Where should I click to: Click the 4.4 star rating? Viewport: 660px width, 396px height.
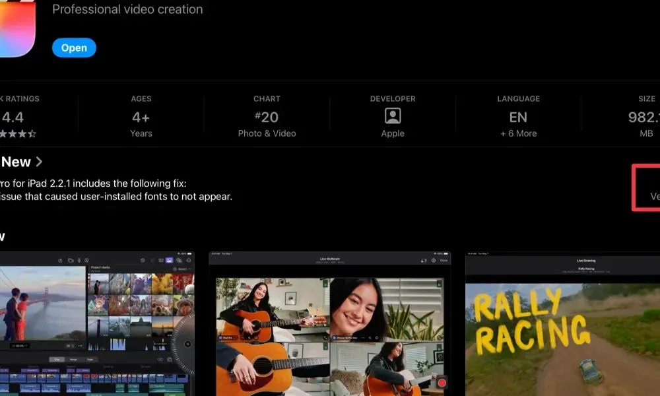[x=13, y=117]
